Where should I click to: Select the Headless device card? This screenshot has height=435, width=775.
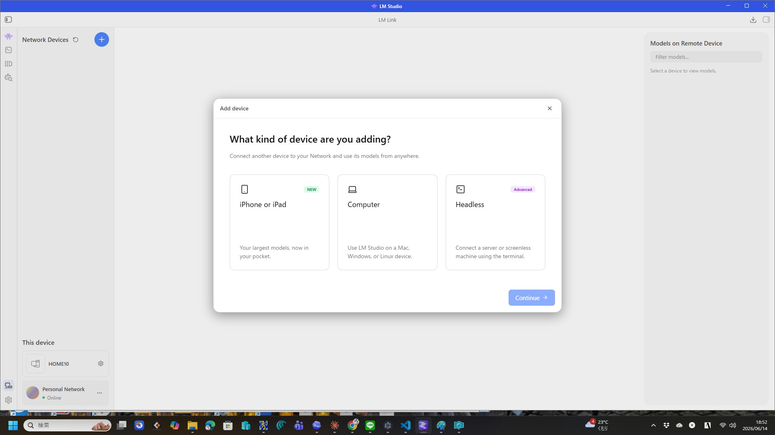click(495, 222)
